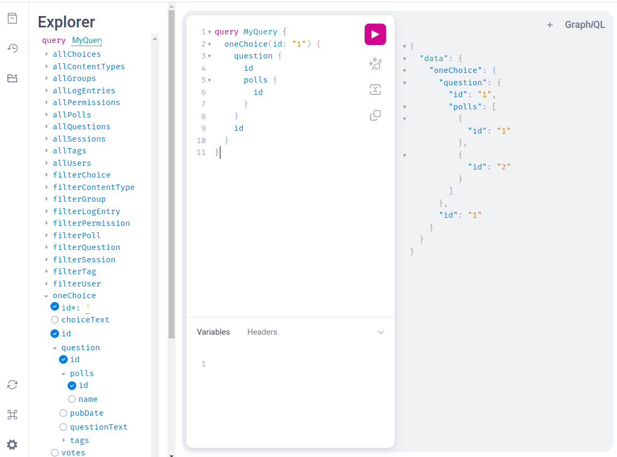Uncheck the id field under oneChoice
This screenshot has width=617, height=457.
(x=55, y=334)
